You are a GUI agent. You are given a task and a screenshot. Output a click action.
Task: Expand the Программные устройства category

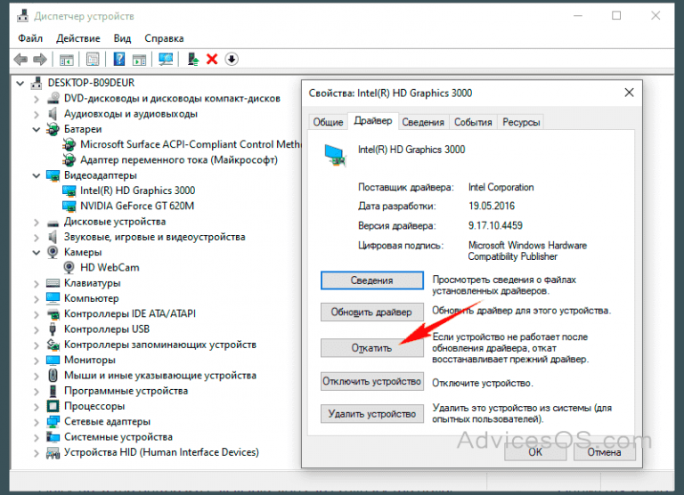click(x=37, y=391)
